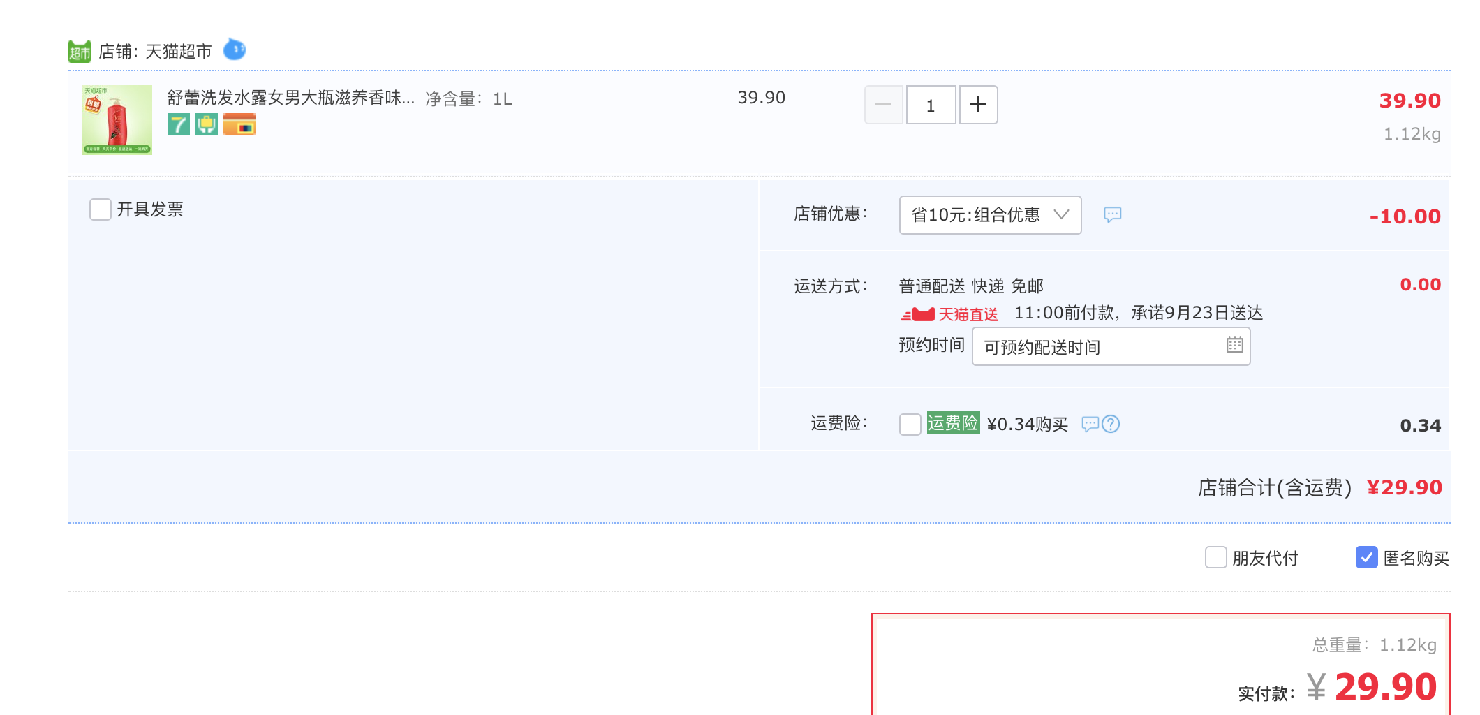This screenshot has width=1480, height=715.
Task: Increase quantity with the plus button
Action: click(978, 105)
